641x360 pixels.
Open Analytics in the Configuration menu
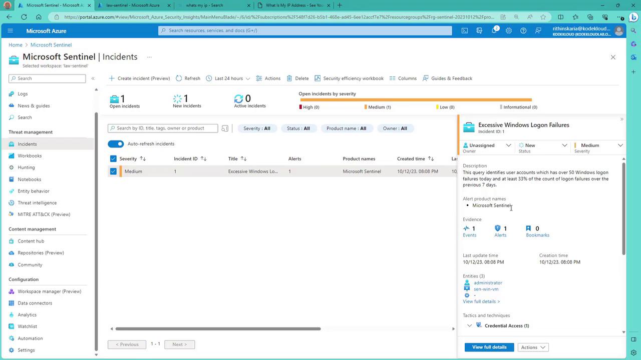pyautogui.click(x=27, y=315)
